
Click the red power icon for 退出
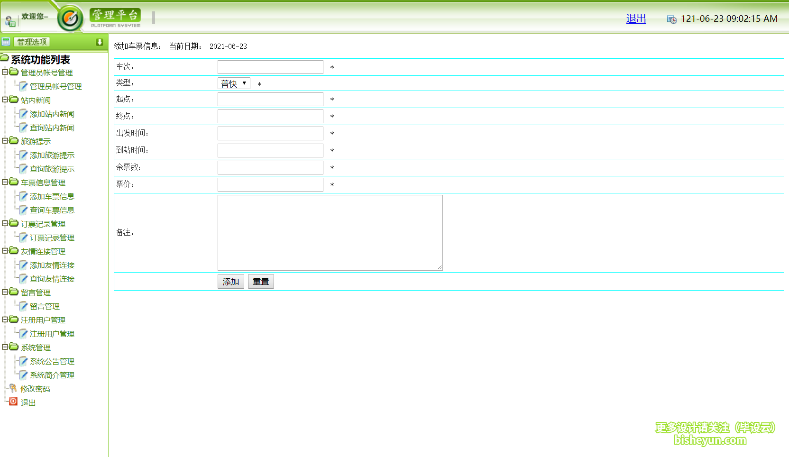click(13, 402)
